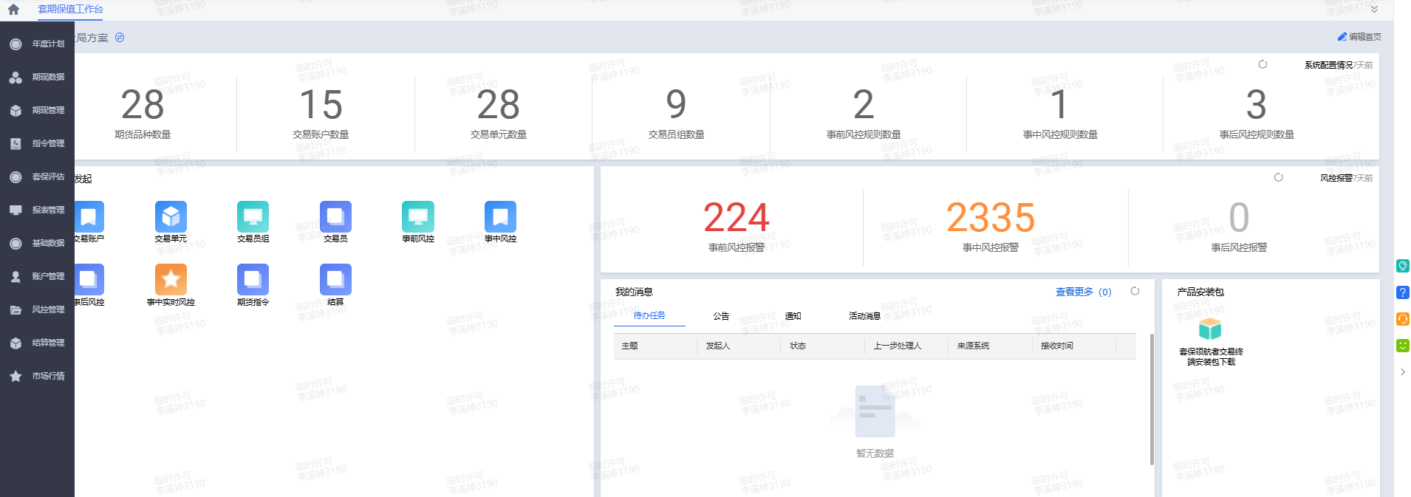Click the 发起人 column header
The width and height of the screenshot is (1411, 497).
(739, 346)
